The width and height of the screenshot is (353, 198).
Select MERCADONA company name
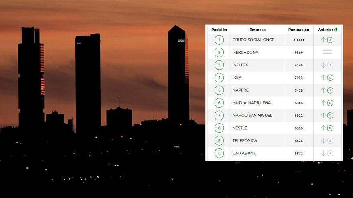click(245, 52)
